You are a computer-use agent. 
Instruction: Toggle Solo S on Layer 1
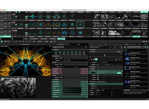click(9, 32)
